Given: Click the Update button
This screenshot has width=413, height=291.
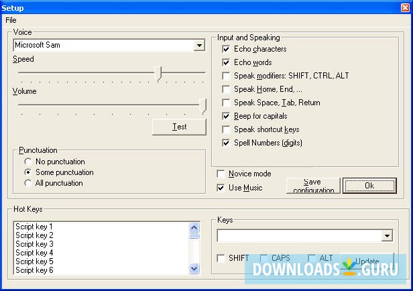Looking at the screenshot, I should (x=367, y=261).
